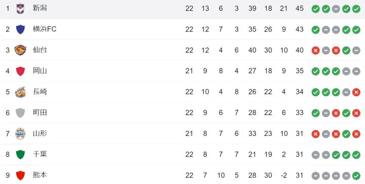
Task: Click the 熊本 red shield icon
Action: point(20,175)
